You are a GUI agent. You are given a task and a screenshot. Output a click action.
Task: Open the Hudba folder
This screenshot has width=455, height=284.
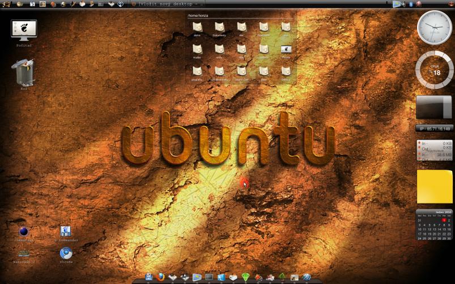point(197,49)
